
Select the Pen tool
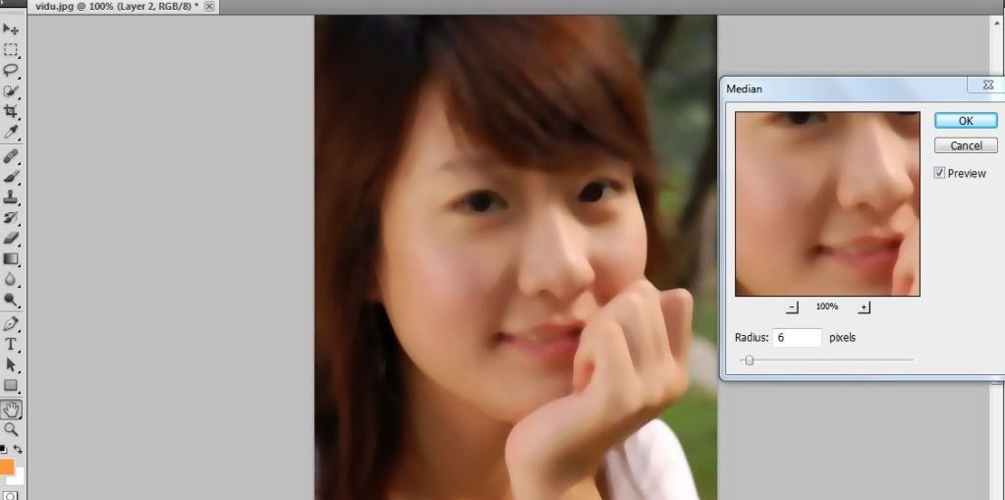point(11,323)
